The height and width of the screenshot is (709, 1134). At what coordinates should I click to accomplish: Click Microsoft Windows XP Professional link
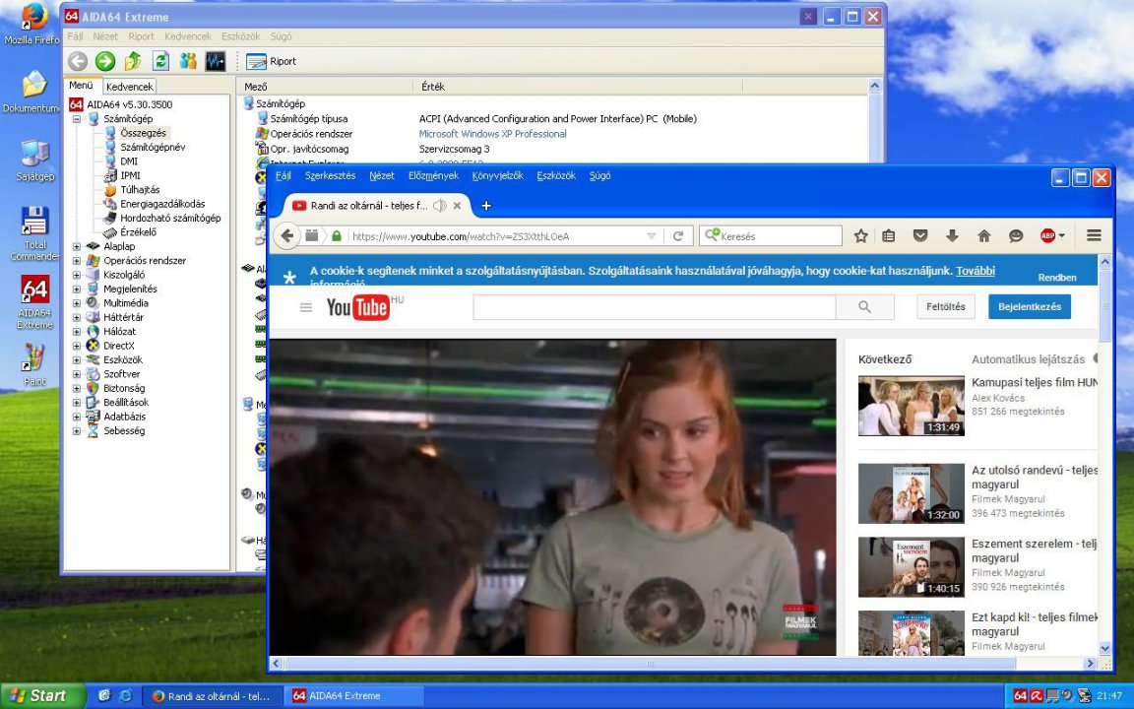click(x=492, y=134)
